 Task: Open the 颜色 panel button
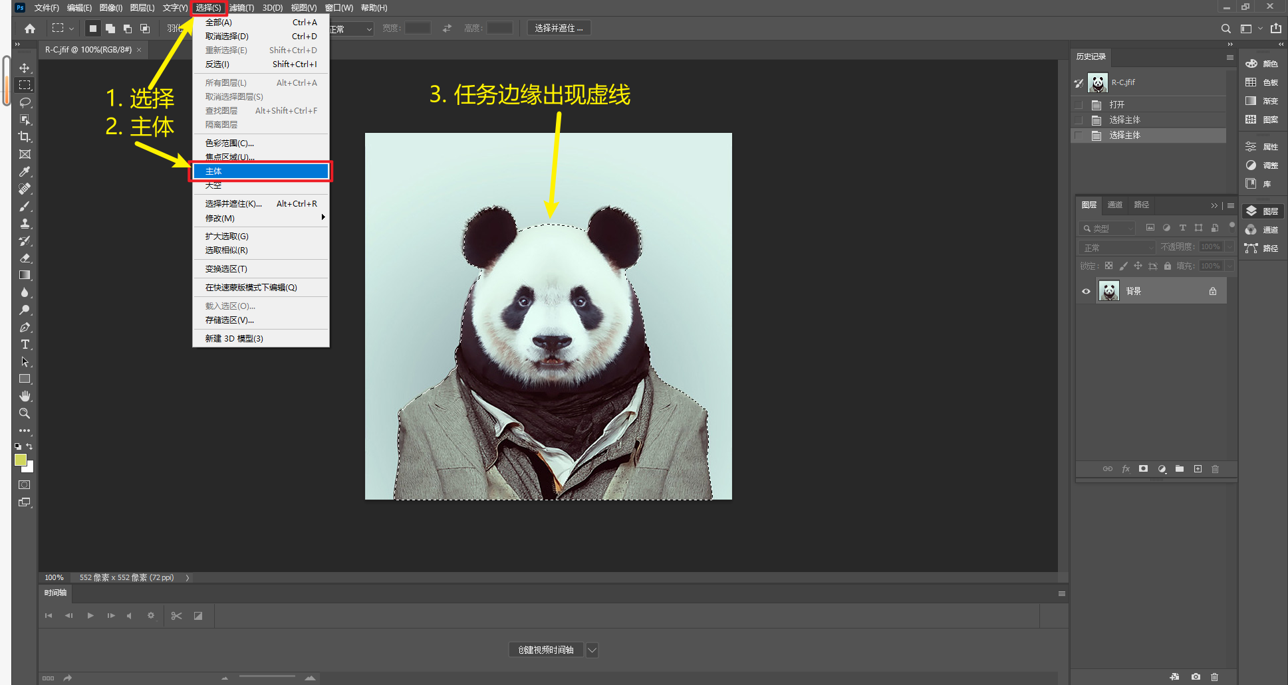1263,64
